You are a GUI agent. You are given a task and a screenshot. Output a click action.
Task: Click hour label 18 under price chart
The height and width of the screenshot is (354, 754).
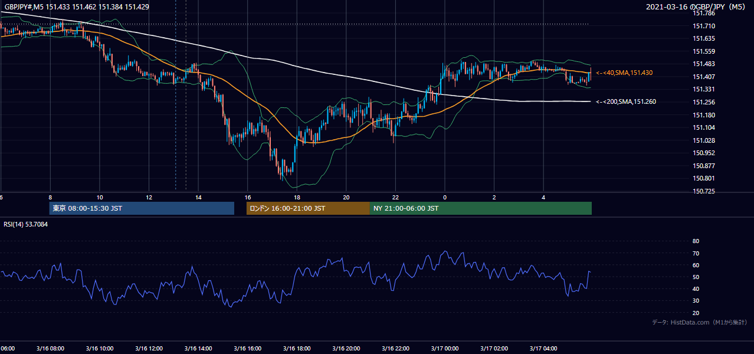click(297, 197)
